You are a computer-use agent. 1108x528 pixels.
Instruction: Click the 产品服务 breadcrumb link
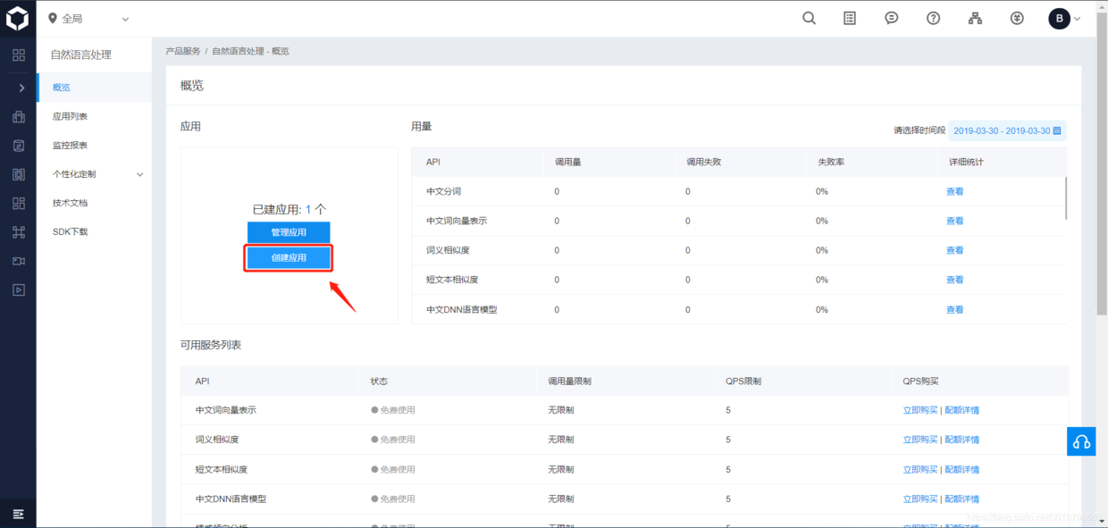coord(183,51)
